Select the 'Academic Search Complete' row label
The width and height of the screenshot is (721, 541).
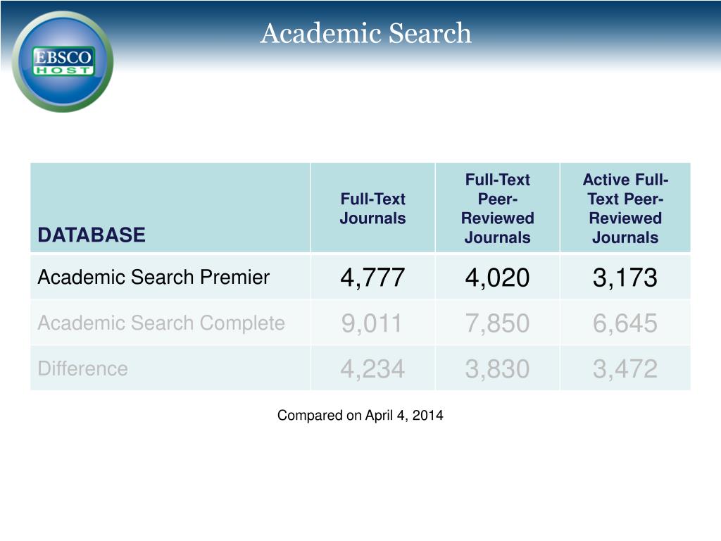pyautogui.click(x=161, y=323)
